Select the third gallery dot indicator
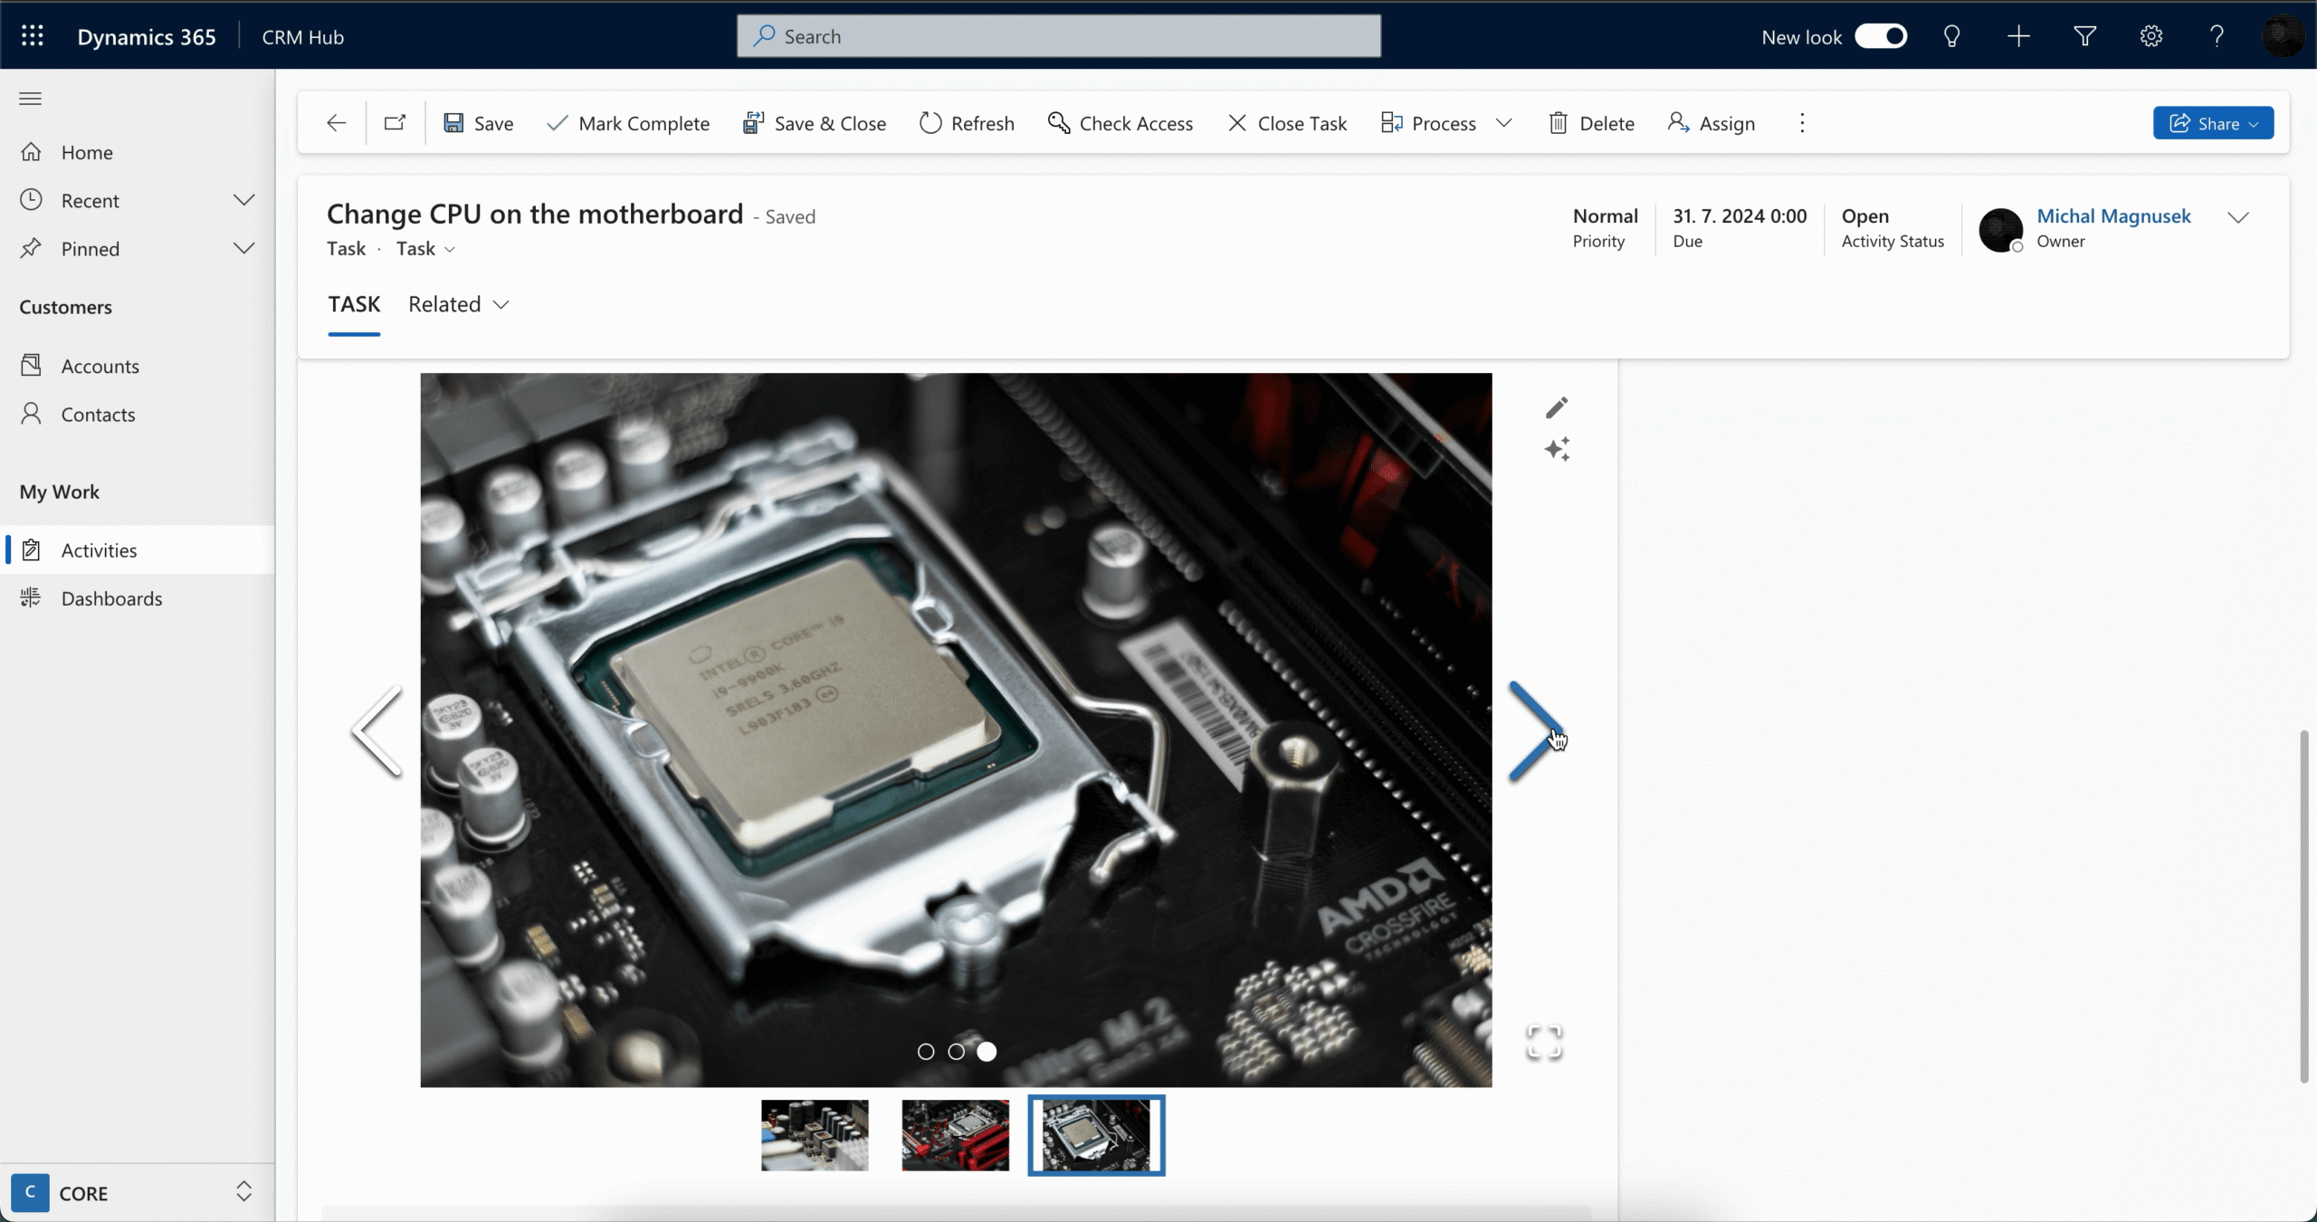2317x1222 pixels. point(987,1052)
